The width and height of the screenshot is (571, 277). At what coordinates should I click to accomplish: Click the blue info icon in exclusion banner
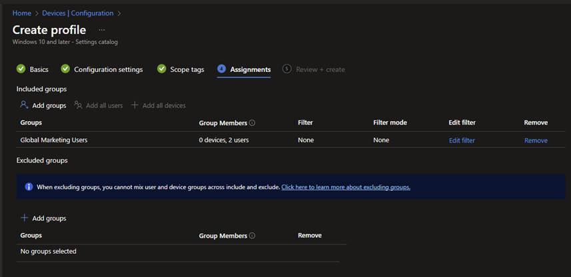coord(29,187)
